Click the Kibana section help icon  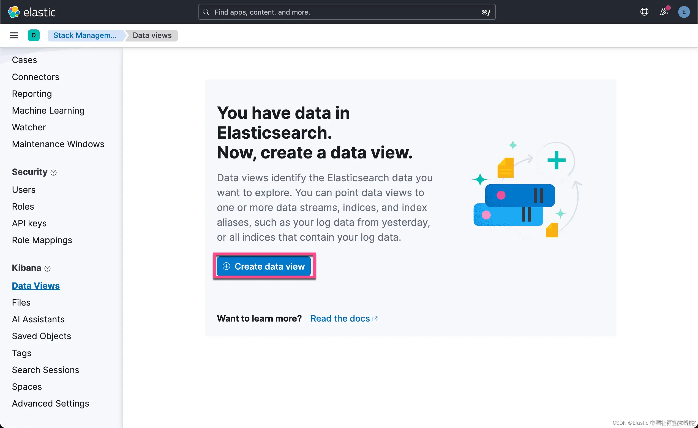click(x=48, y=268)
